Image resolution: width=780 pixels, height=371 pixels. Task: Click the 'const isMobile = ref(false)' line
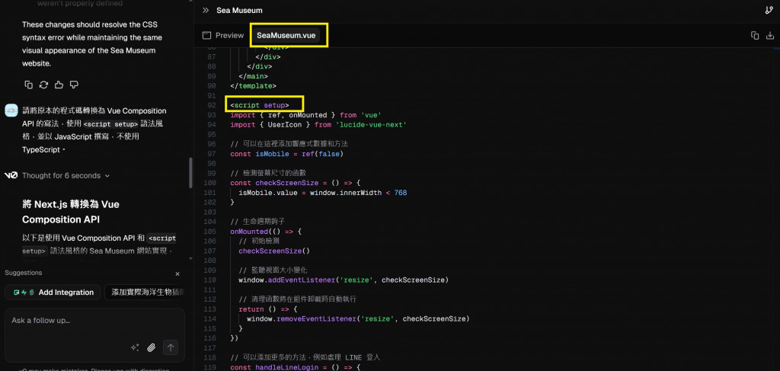pos(287,154)
